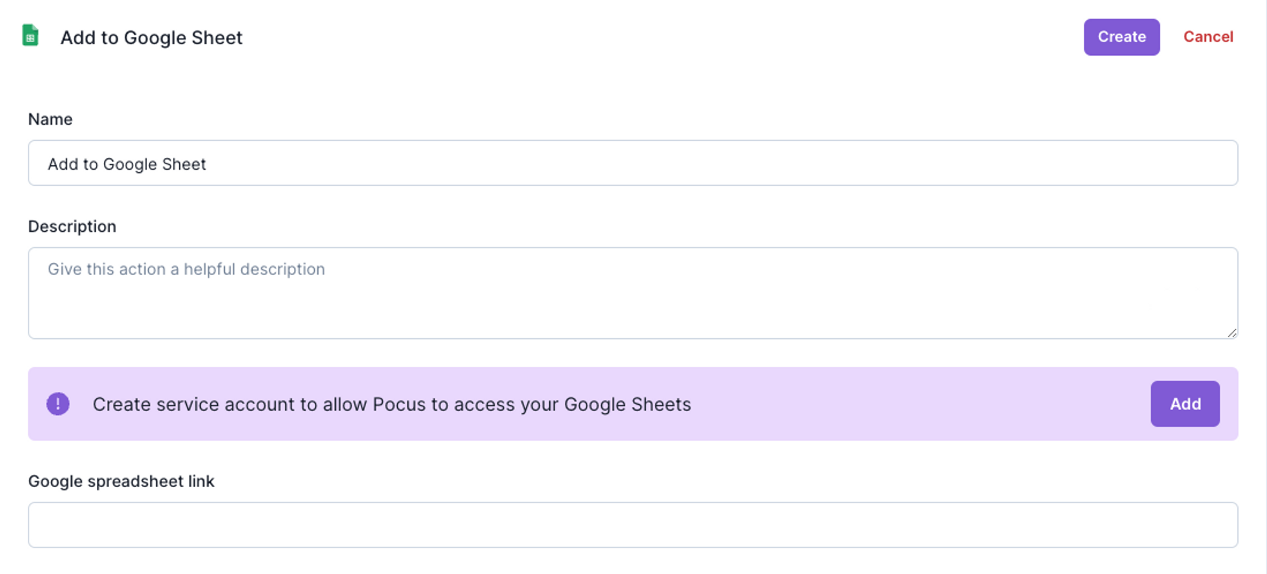Click the 'Create service account' banner message
The width and height of the screenshot is (1267, 574).
tap(392, 404)
